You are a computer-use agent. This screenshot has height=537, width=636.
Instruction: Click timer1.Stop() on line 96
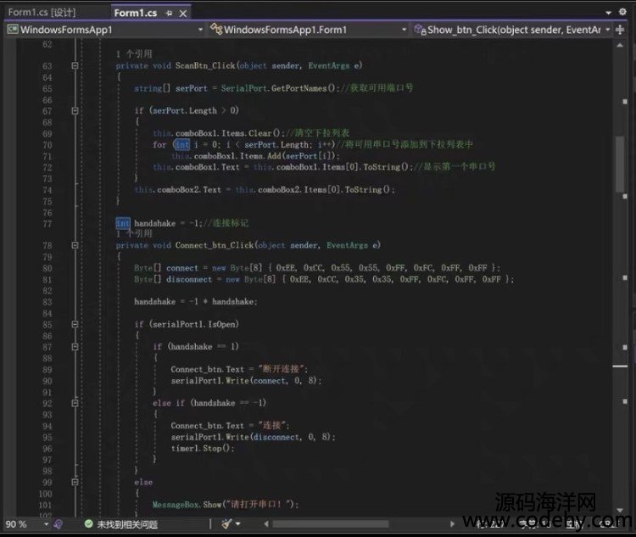(203, 448)
